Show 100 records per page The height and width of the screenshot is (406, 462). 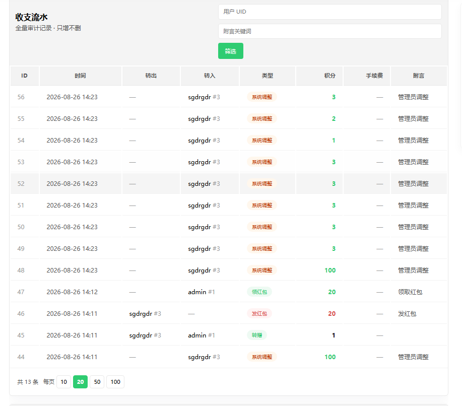[115, 382]
